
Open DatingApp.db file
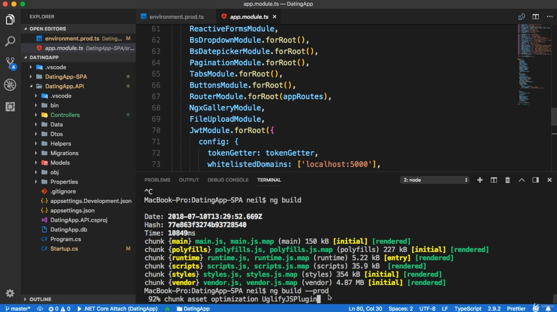pyautogui.click(x=78, y=230)
